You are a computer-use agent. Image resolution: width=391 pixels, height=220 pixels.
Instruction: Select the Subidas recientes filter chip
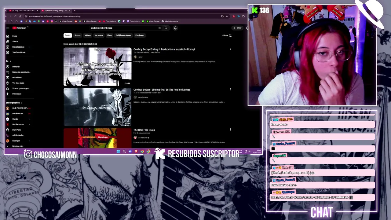click(x=123, y=35)
